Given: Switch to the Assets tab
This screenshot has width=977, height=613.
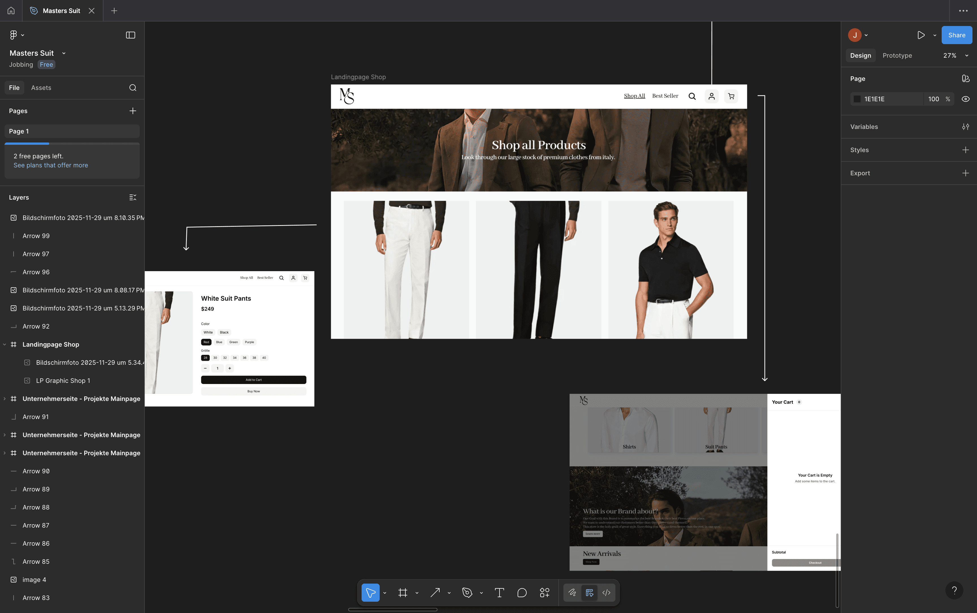Looking at the screenshot, I should point(41,88).
